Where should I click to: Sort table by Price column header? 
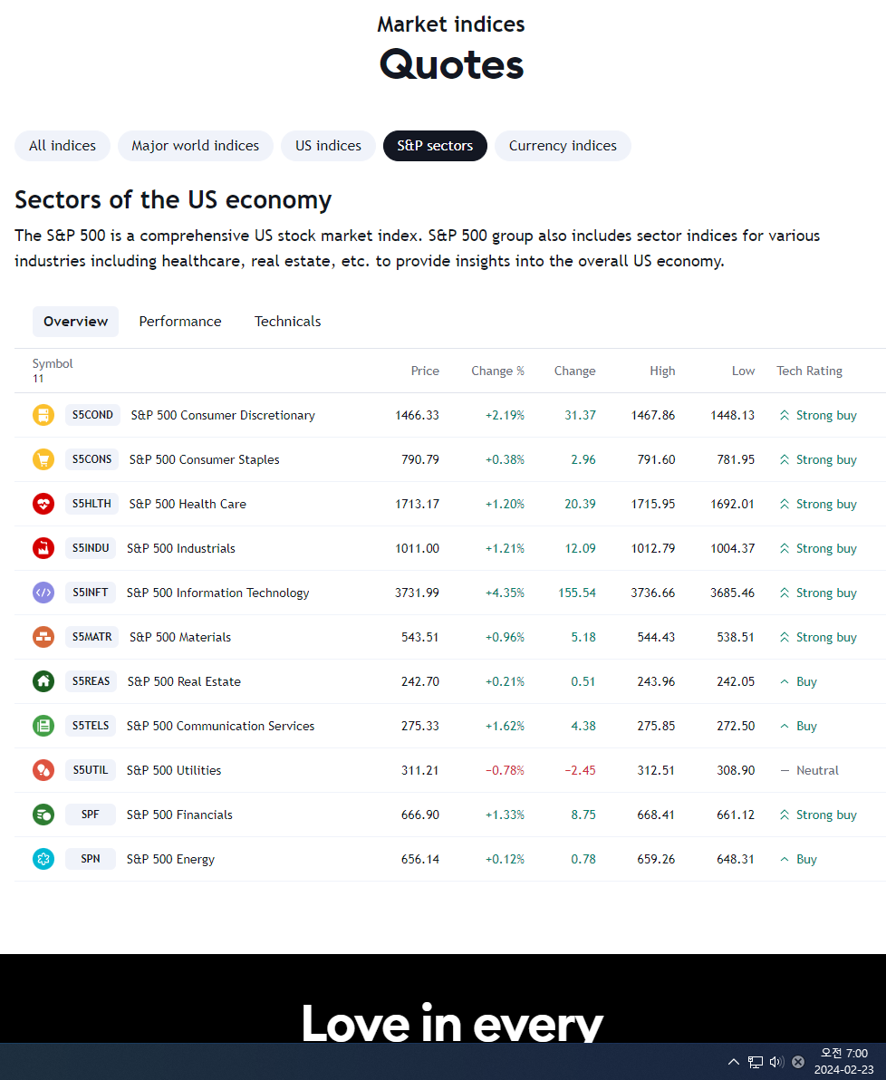point(425,371)
